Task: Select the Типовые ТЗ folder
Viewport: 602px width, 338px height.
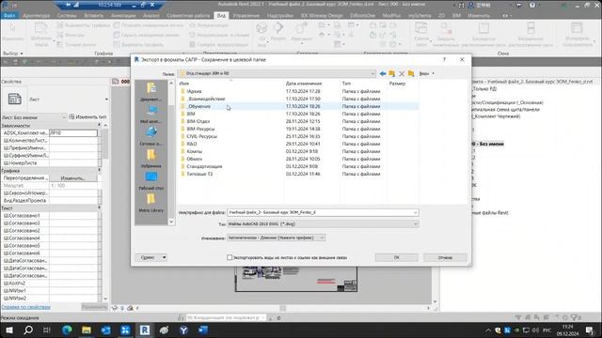Action: [298, 174]
